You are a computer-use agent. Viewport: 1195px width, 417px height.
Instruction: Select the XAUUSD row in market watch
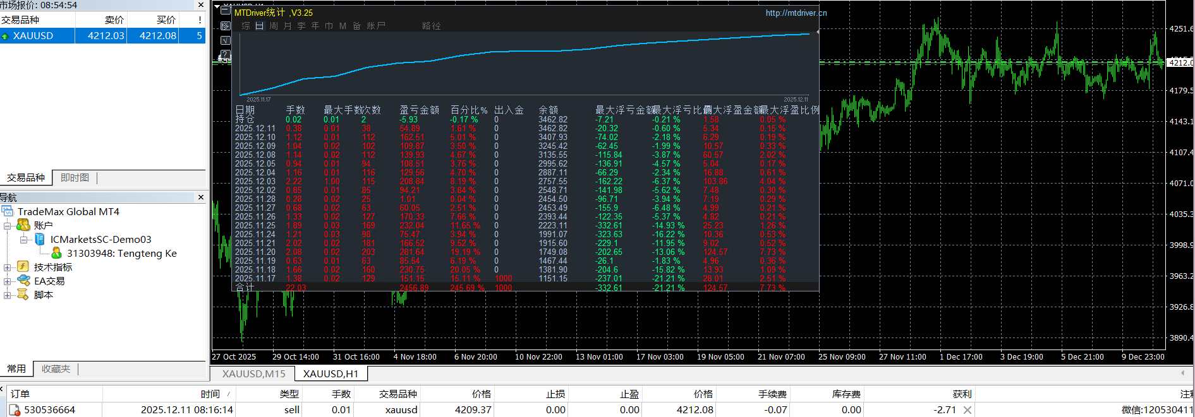point(102,36)
